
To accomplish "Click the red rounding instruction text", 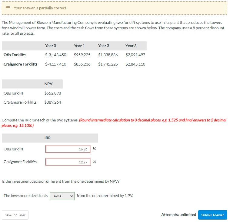I will pos(114,123).
